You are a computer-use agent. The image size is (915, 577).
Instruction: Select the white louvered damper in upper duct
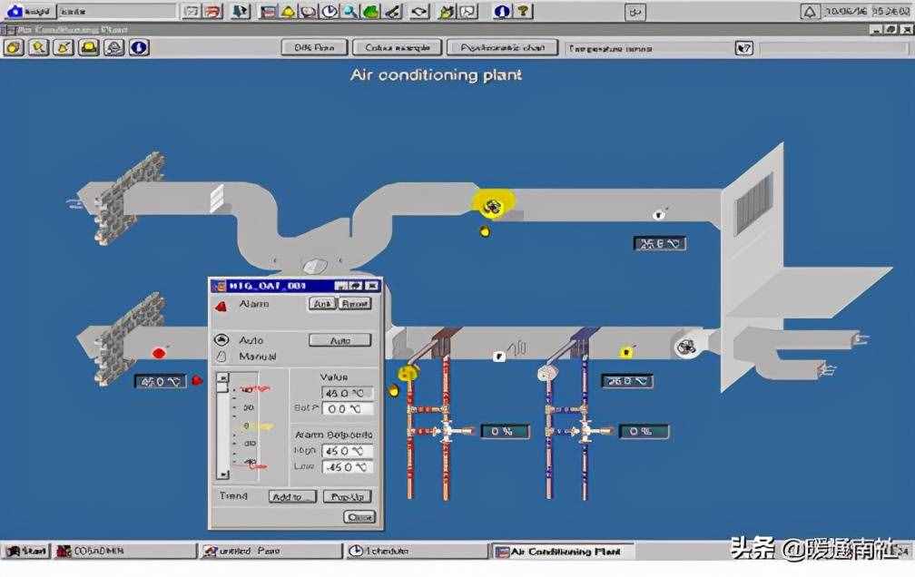(216, 198)
